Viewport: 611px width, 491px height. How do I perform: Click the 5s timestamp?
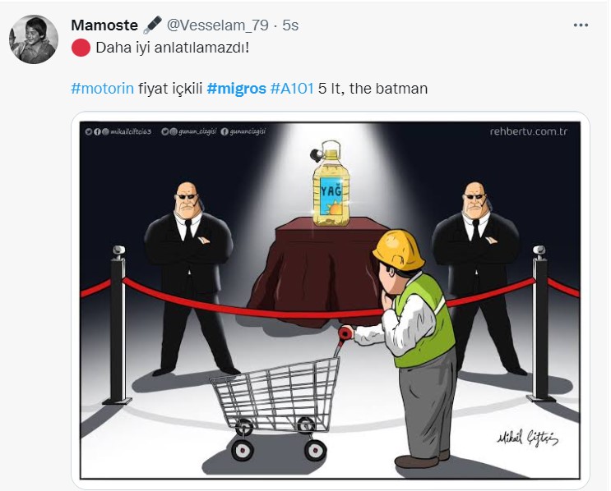(290, 25)
